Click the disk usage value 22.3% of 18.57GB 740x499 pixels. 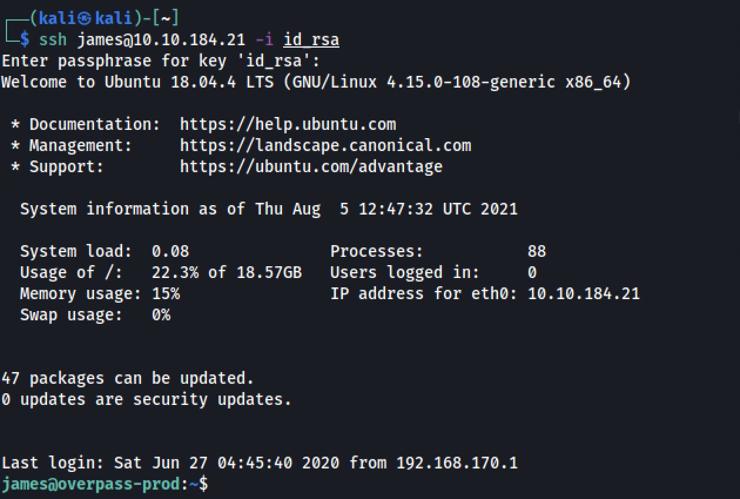[x=226, y=273]
